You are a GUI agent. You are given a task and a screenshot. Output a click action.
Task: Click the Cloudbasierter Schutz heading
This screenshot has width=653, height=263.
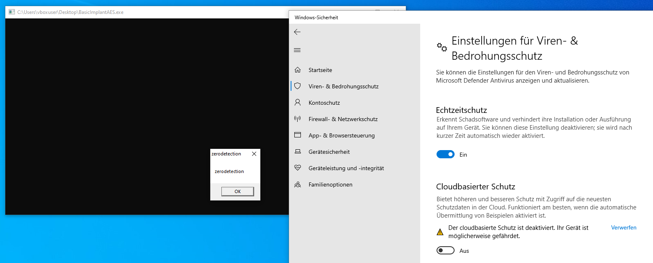click(x=476, y=187)
